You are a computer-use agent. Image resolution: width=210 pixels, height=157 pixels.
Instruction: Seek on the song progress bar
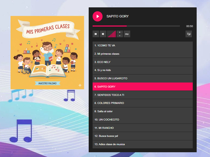[136, 26]
